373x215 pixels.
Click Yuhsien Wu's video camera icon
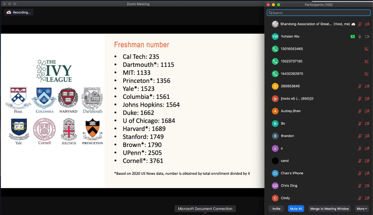tap(367, 36)
